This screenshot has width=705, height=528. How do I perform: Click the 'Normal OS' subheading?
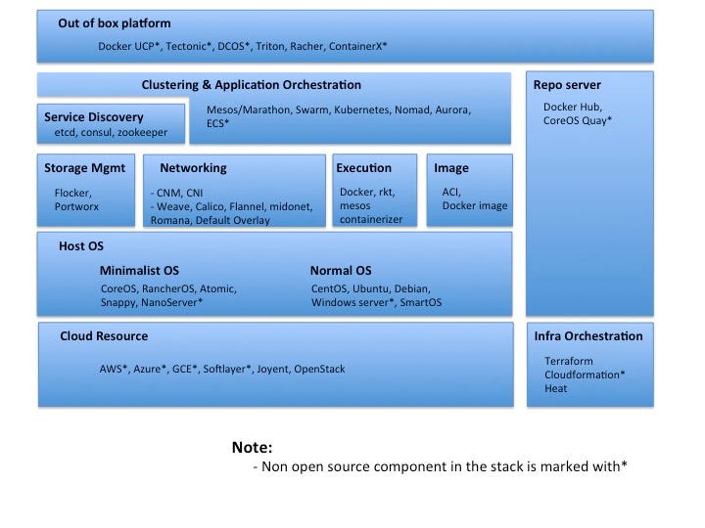[x=341, y=271]
